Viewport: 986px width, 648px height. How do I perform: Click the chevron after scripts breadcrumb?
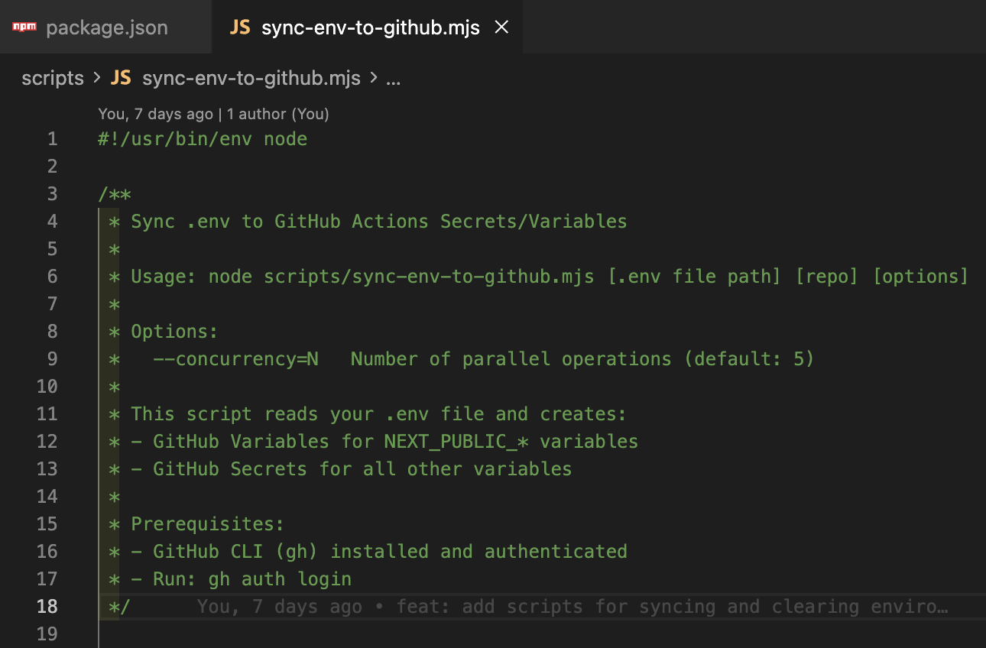(x=97, y=78)
